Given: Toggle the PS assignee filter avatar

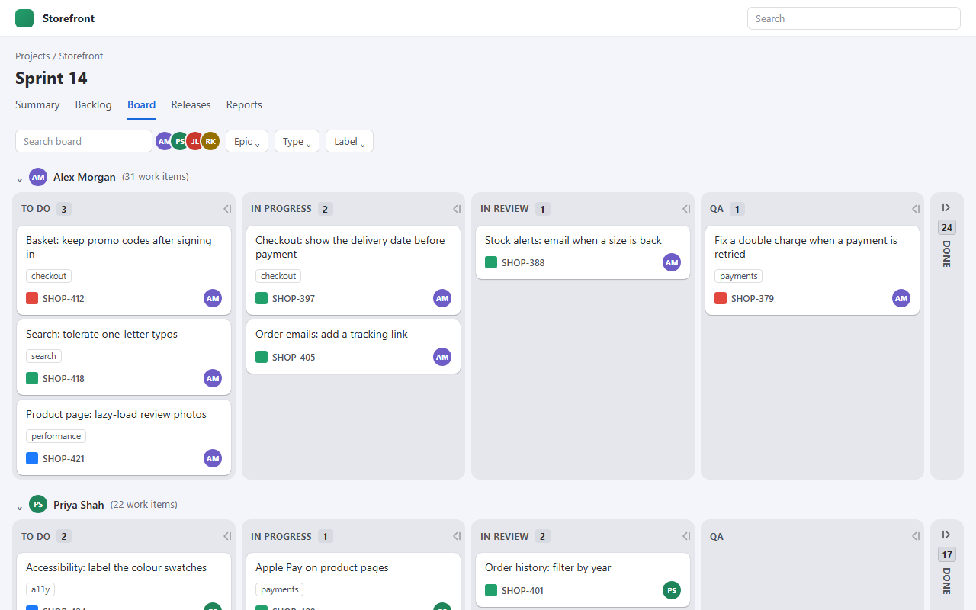Looking at the screenshot, I should click(x=180, y=141).
